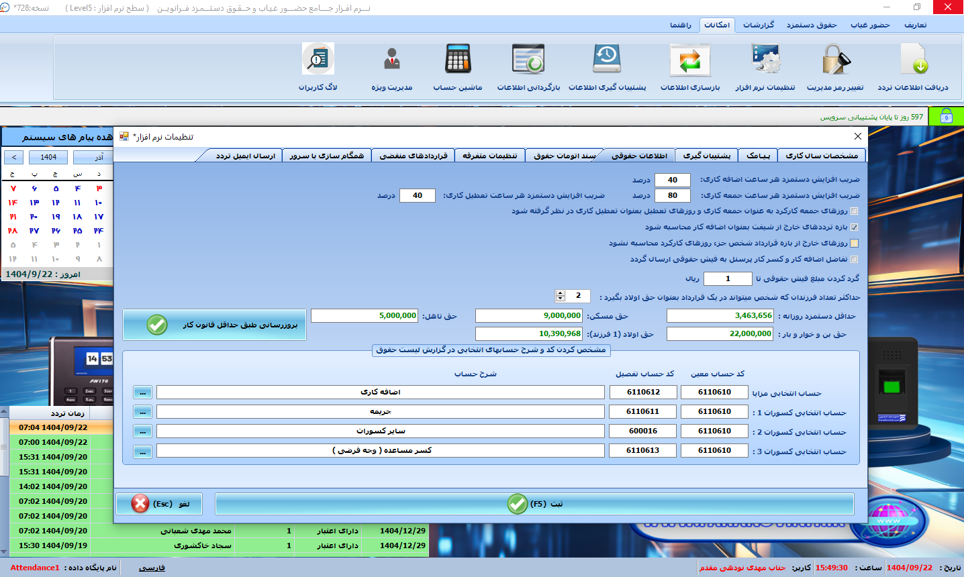Viewport: 964px width, 577px height.
Task: Enable تفاضل اضافه کار و کسر کار checkbox
Action: 854,260
